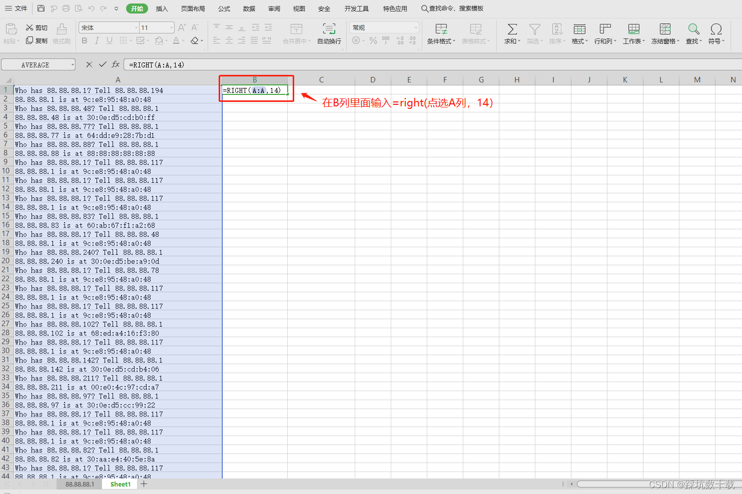Decrease font size with the A- icon
The width and height of the screenshot is (742, 494).
point(195,27)
